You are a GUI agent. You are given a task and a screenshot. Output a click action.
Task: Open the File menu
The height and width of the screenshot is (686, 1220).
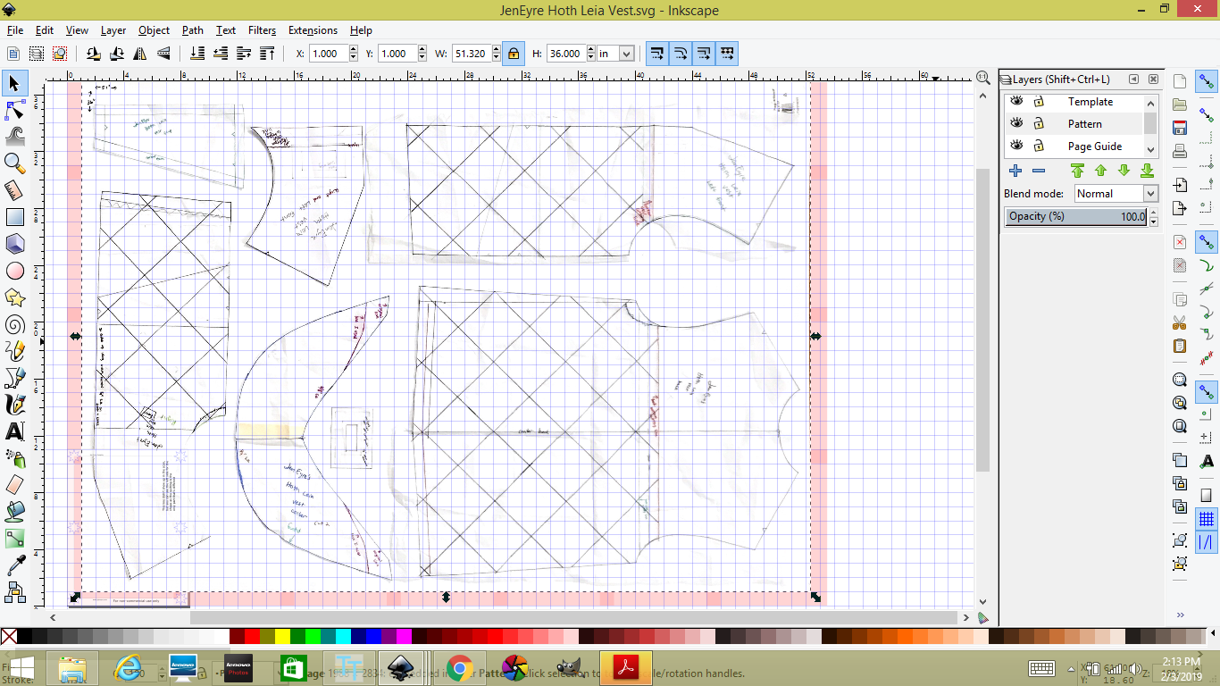coord(14,30)
